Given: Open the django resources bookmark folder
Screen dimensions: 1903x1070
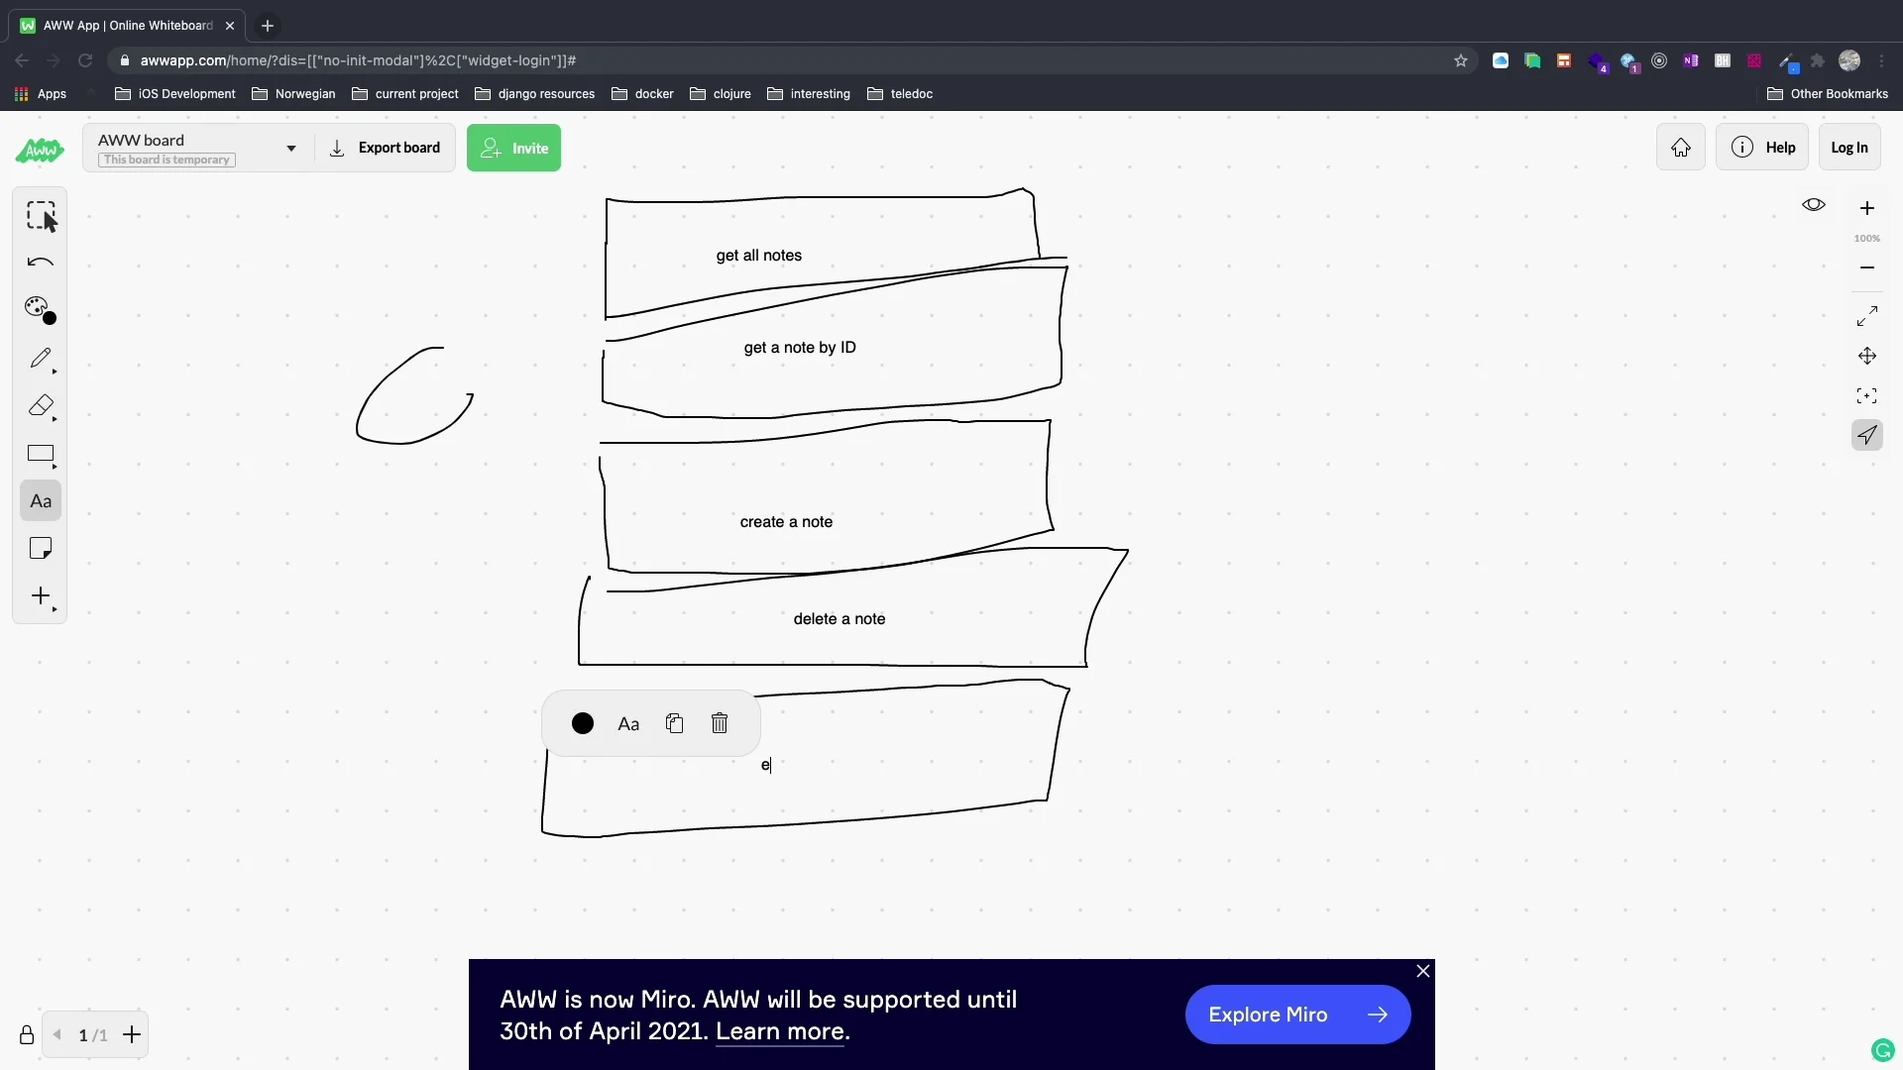Looking at the screenshot, I should point(535,94).
